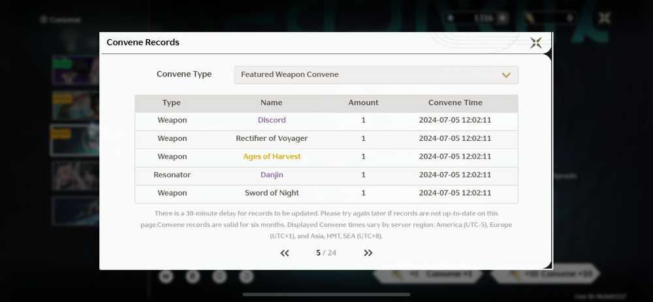653x302 pixels.
Task: Click the Convene Time column header
Action: pyautogui.click(x=455, y=103)
